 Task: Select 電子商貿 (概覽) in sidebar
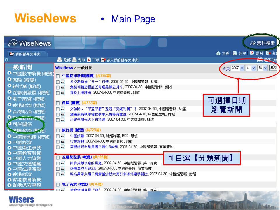click(x=29, y=99)
